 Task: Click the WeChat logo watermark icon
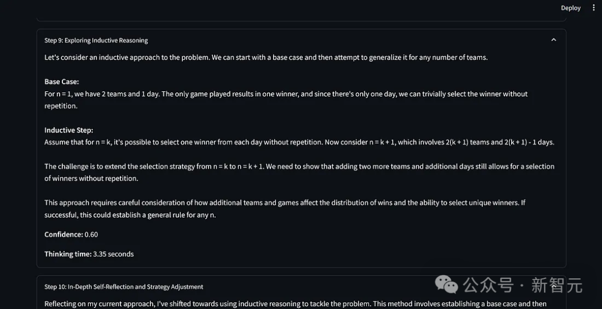[448, 285]
